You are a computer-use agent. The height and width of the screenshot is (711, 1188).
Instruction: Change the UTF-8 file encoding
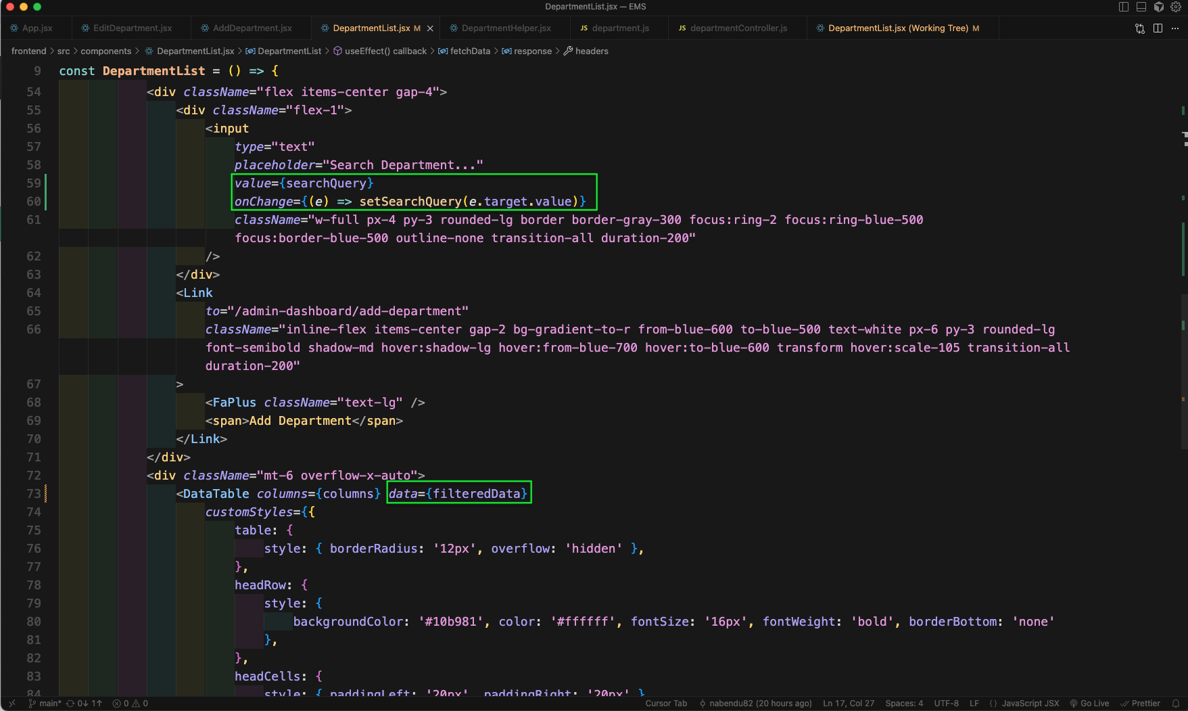coord(947,704)
